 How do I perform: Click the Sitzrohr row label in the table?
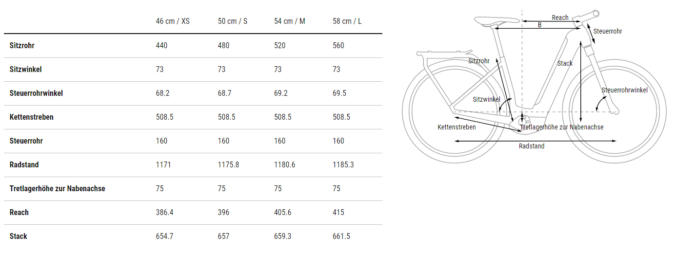point(22,45)
